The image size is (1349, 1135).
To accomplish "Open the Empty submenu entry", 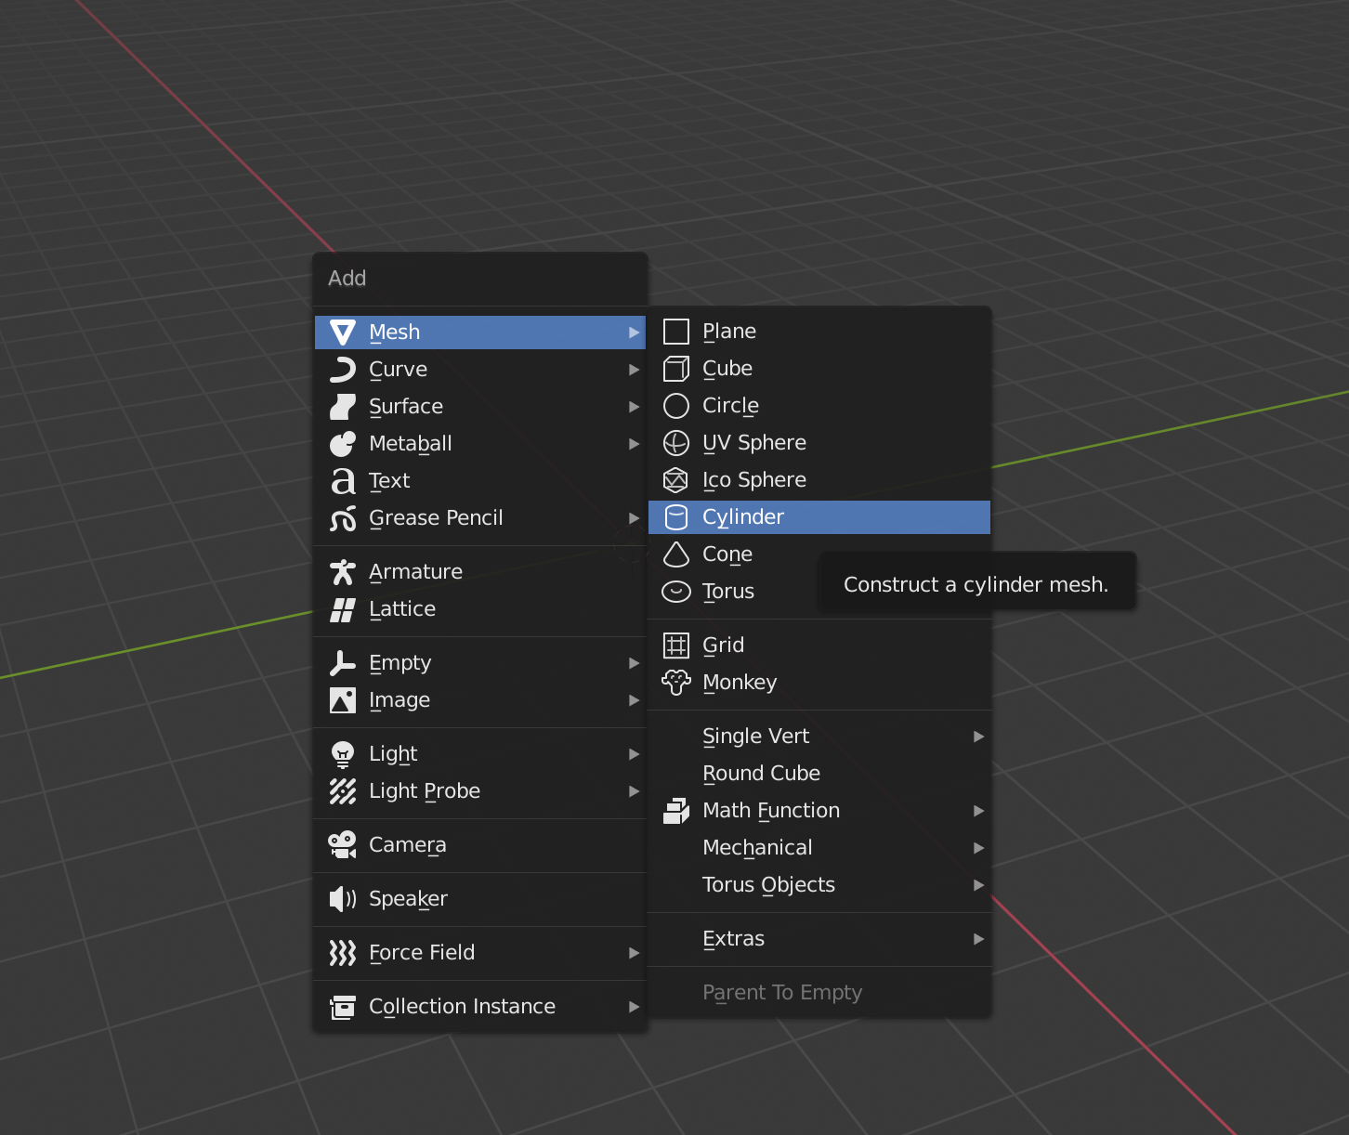I will click(x=480, y=663).
